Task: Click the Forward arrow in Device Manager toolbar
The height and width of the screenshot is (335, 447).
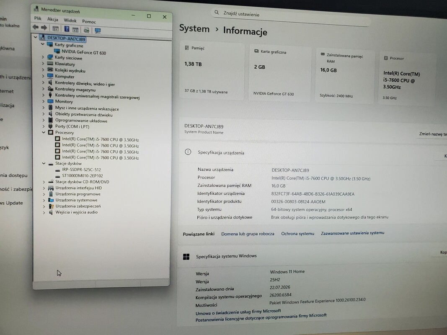Action: click(44, 28)
